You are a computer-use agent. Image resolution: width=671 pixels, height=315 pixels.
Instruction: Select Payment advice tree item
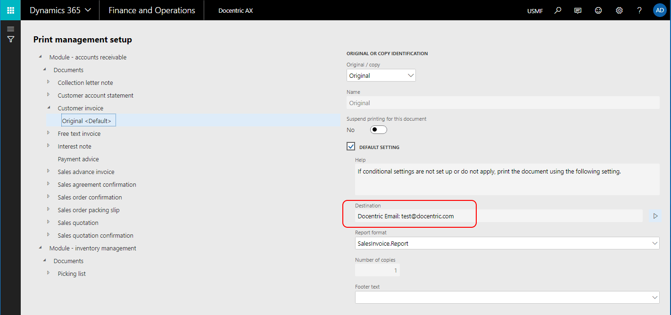(78, 159)
